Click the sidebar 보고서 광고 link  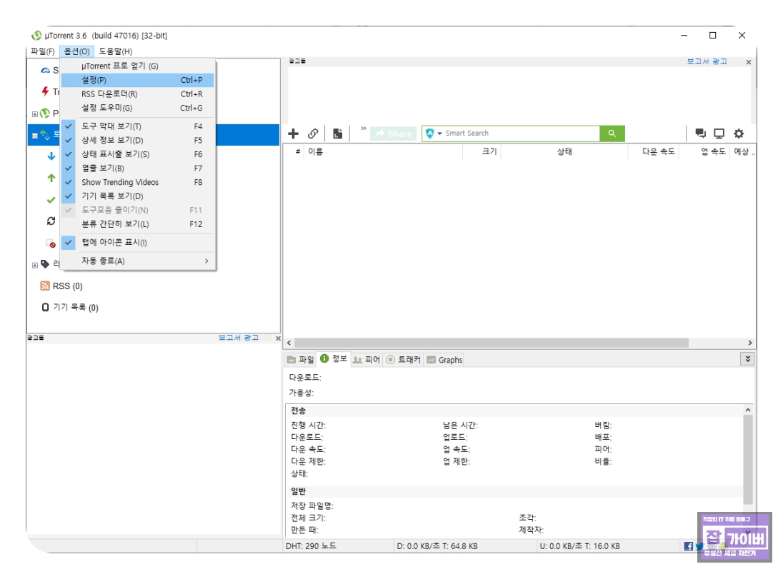point(238,338)
